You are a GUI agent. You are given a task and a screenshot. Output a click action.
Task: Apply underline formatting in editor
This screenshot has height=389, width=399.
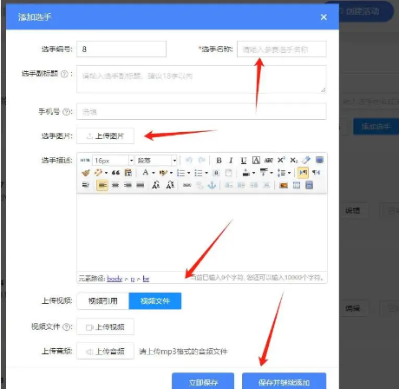[244, 160]
